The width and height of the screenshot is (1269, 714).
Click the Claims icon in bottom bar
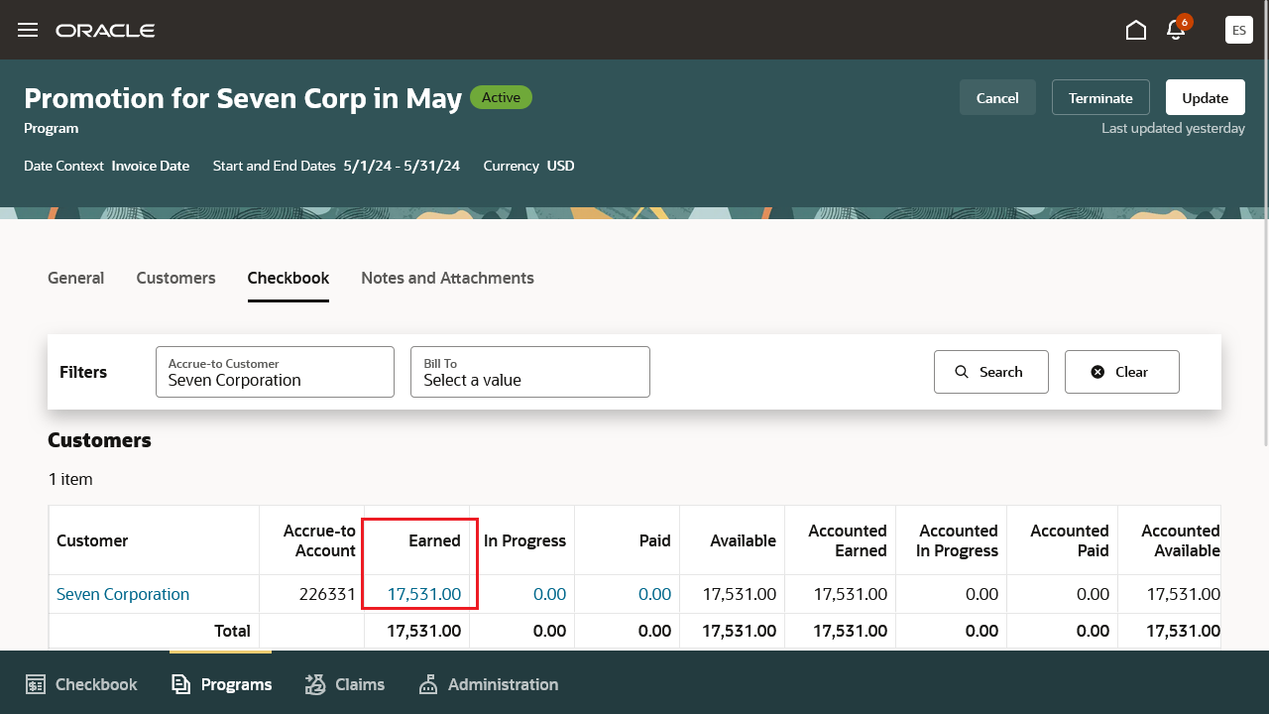pyautogui.click(x=315, y=684)
